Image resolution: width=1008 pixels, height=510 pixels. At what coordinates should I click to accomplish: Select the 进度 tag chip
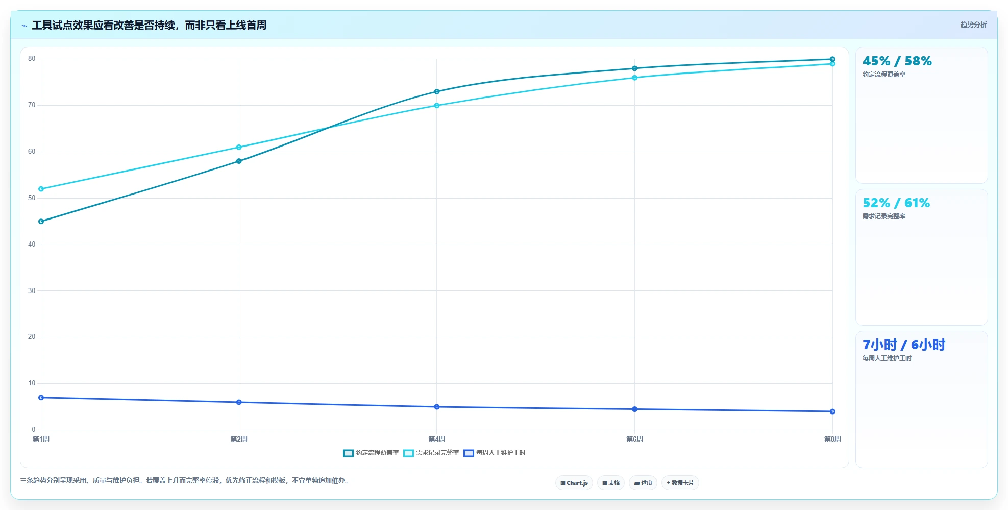point(643,483)
